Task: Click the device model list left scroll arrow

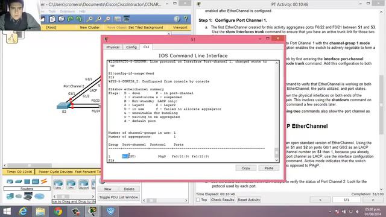Action: 55,197
